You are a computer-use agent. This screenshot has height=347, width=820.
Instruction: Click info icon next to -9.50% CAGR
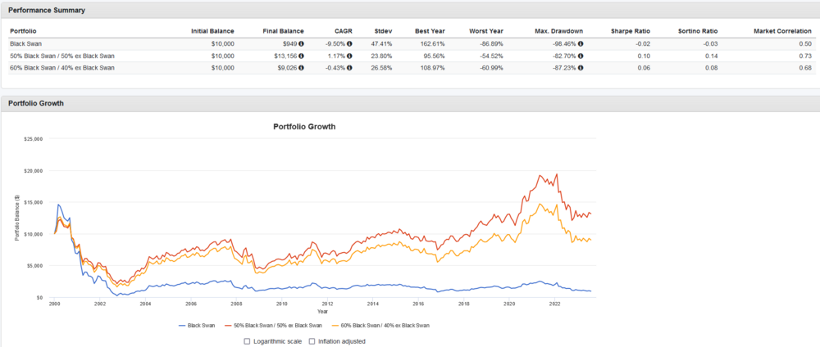(350, 43)
